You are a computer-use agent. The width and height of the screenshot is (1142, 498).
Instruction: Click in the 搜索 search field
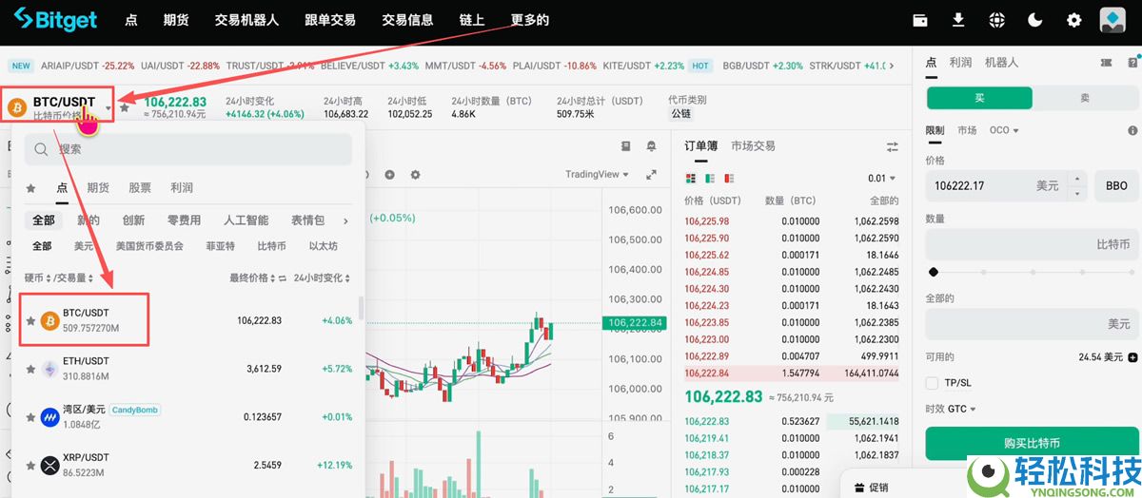click(188, 149)
